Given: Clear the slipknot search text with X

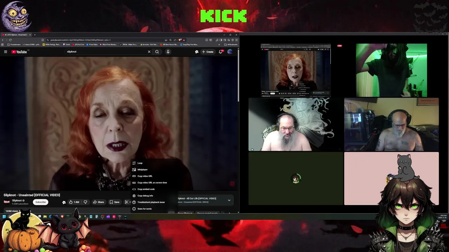Looking at the screenshot, I should click(149, 52).
